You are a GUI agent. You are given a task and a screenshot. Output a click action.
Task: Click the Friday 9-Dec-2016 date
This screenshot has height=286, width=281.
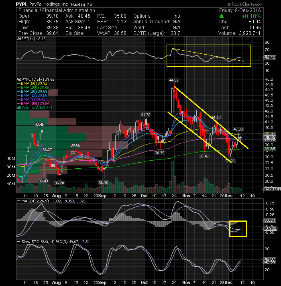240,10
